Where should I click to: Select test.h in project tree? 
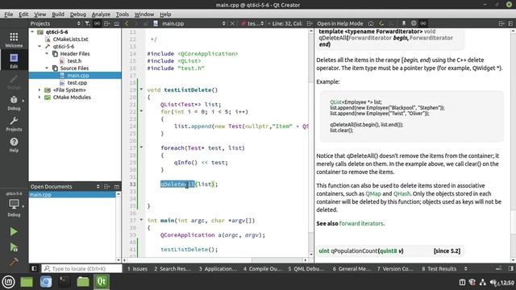click(74, 61)
